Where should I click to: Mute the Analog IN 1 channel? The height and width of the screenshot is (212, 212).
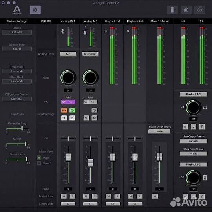click(x=64, y=196)
